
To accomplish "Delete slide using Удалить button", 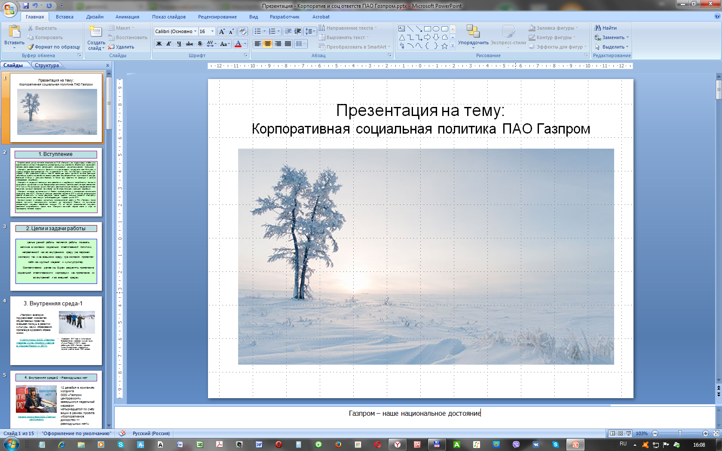I will click(x=121, y=47).
